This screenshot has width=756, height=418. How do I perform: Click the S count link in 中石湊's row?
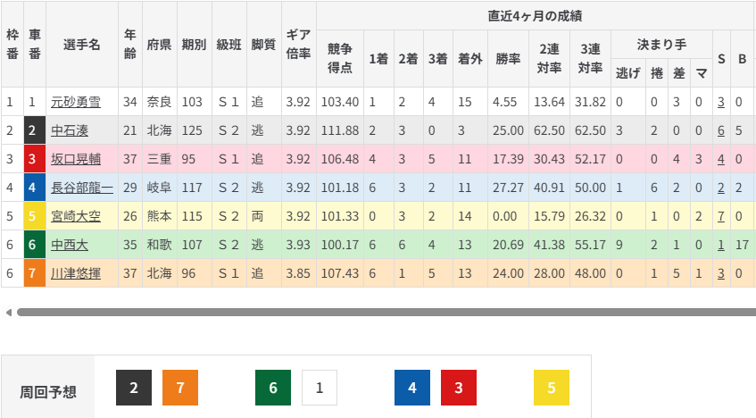[720, 131]
